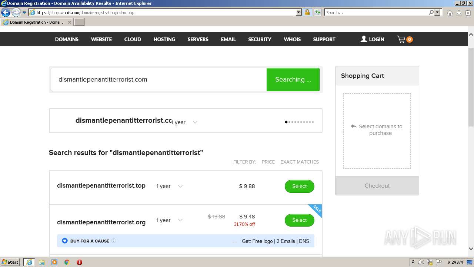Click the scroll down arrow

pos(471,249)
